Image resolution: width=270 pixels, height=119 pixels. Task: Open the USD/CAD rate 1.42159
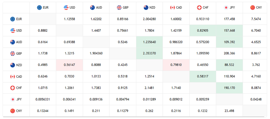[x=176, y=30]
